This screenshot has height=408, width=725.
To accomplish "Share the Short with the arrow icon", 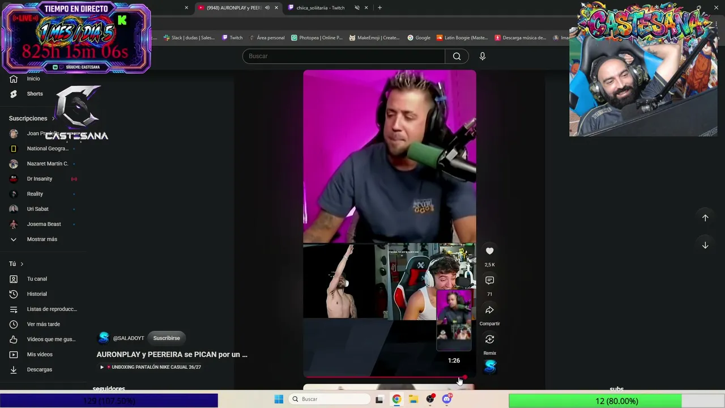I will (490, 310).
